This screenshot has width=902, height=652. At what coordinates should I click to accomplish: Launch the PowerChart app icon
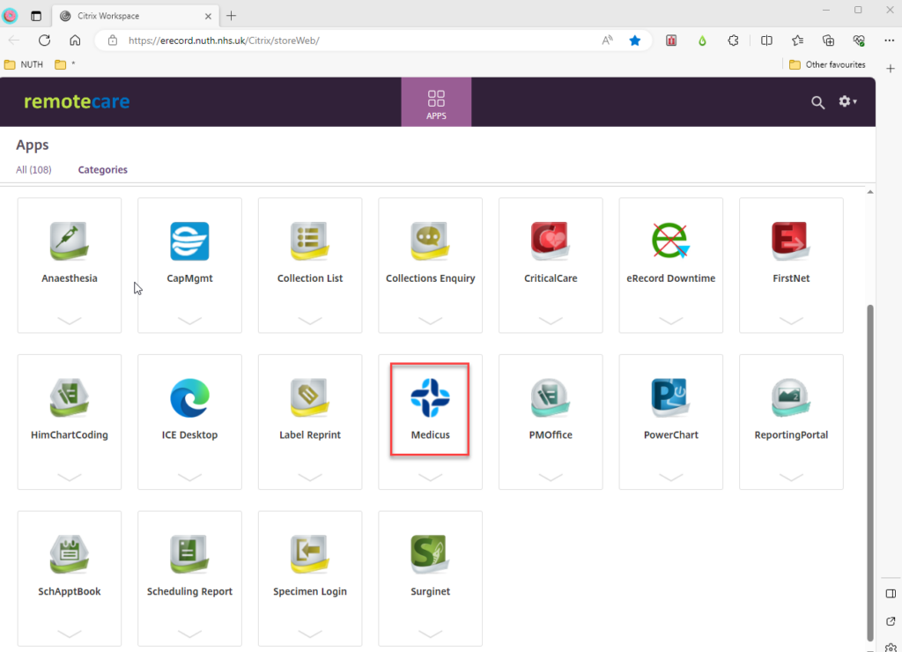pos(670,397)
